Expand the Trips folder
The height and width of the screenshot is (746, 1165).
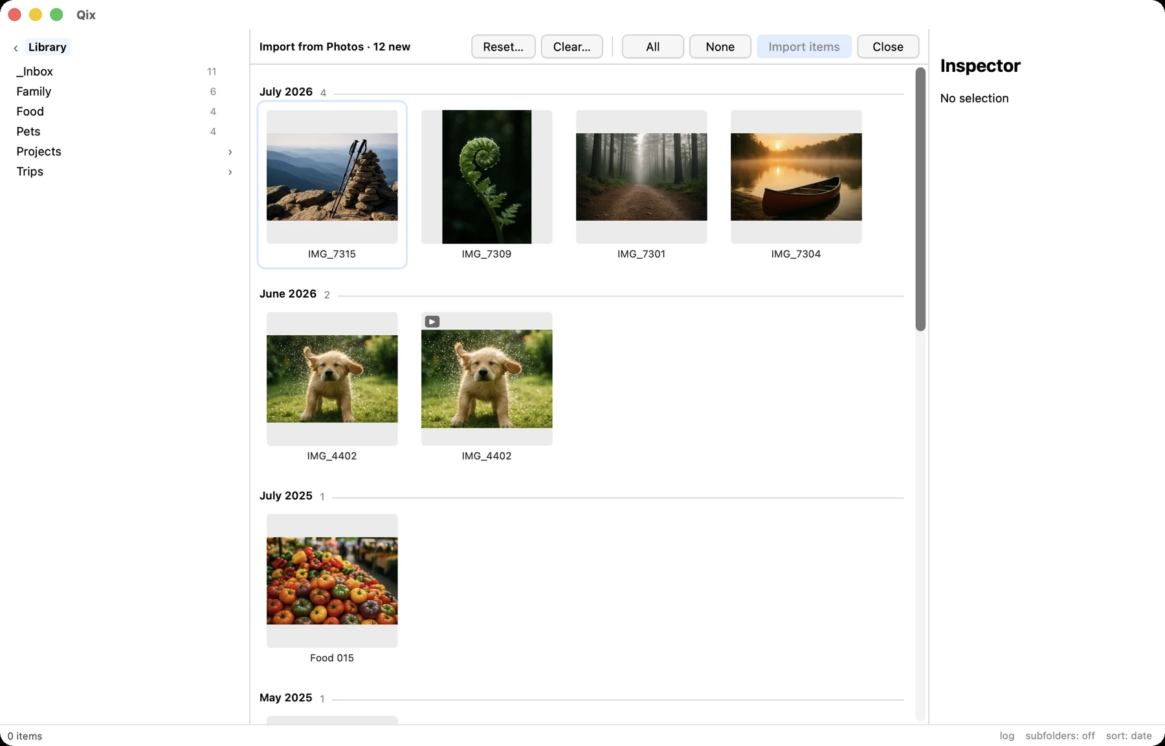[230, 172]
